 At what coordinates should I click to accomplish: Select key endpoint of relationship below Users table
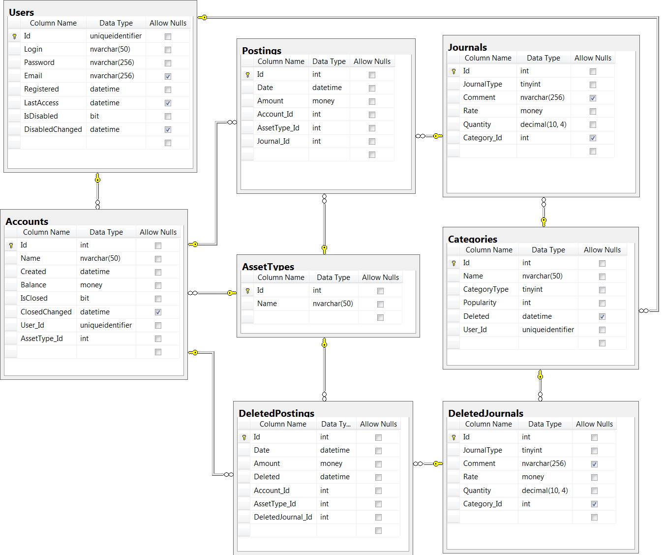(x=97, y=178)
